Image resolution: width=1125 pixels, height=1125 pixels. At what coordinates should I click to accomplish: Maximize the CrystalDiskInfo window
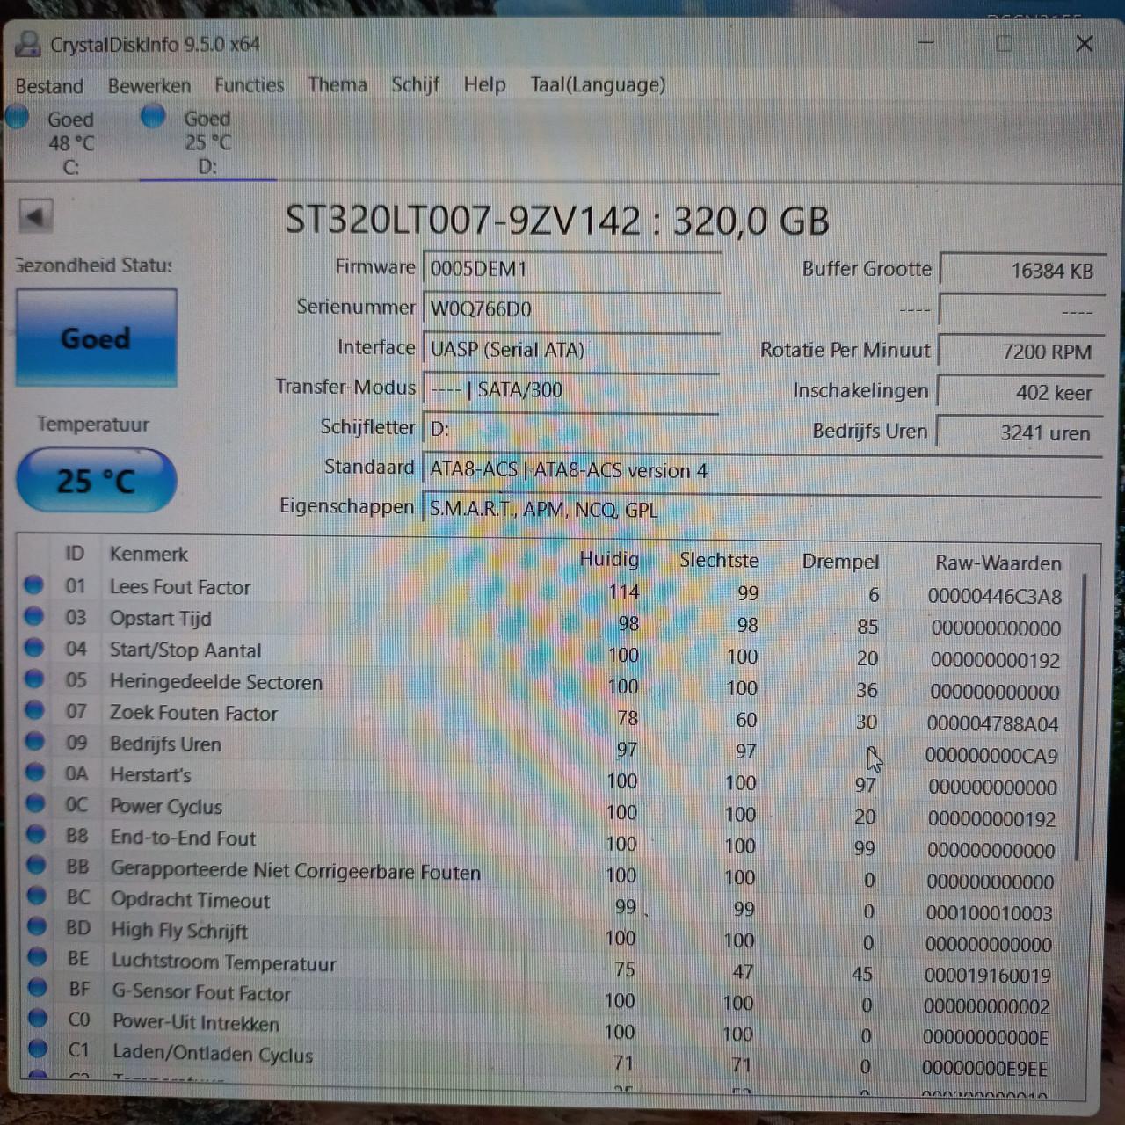click(1004, 44)
